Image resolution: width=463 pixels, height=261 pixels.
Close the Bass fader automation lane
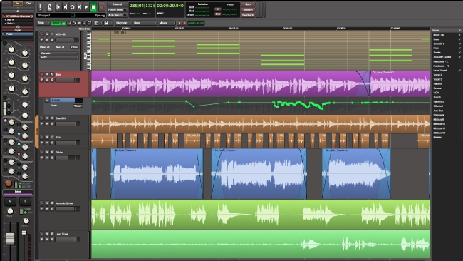click(46, 101)
